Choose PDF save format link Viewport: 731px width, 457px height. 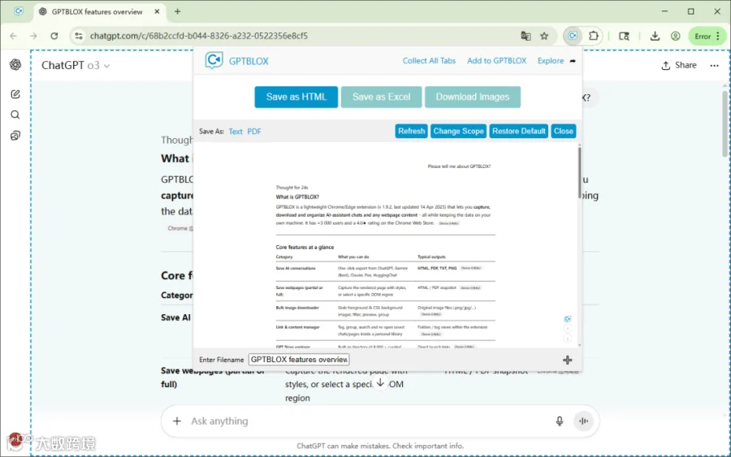pos(254,131)
